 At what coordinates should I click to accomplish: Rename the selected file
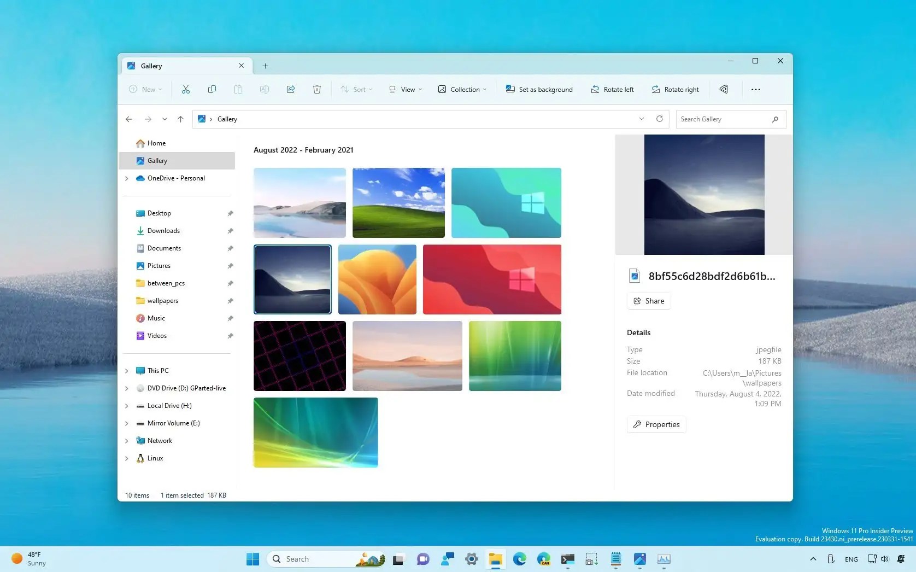click(x=265, y=89)
